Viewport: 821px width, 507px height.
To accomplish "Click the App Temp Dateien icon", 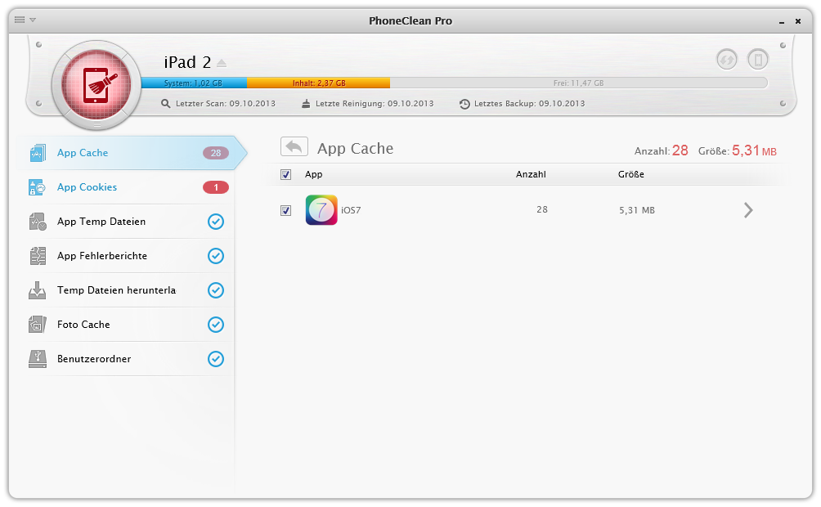I will 37,222.
